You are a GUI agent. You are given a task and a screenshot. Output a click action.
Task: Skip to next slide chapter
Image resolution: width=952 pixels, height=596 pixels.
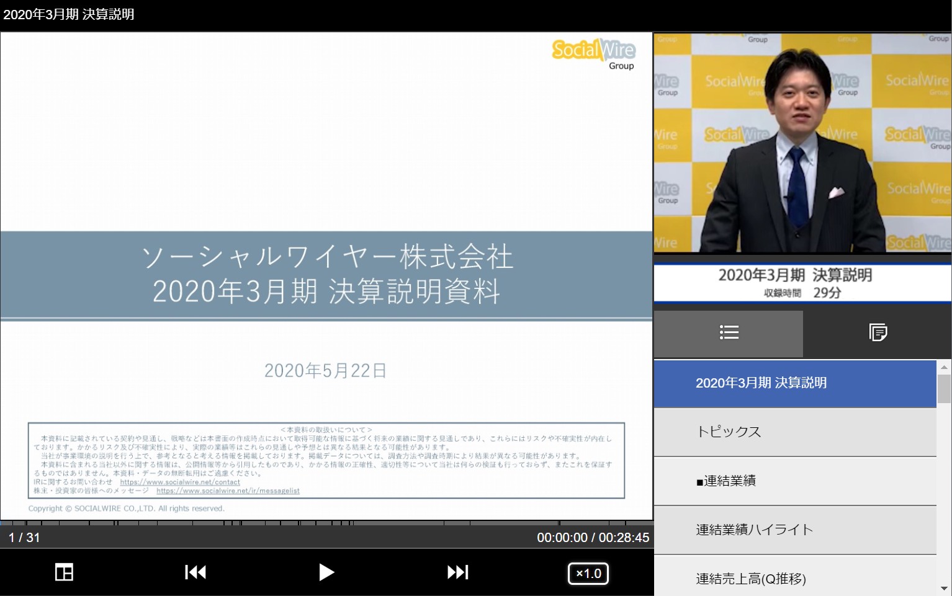click(x=458, y=572)
